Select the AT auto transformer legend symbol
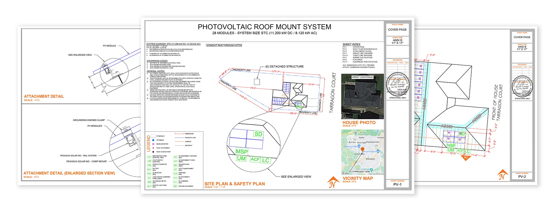The image size is (554, 210). pyautogui.click(x=175, y=170)
